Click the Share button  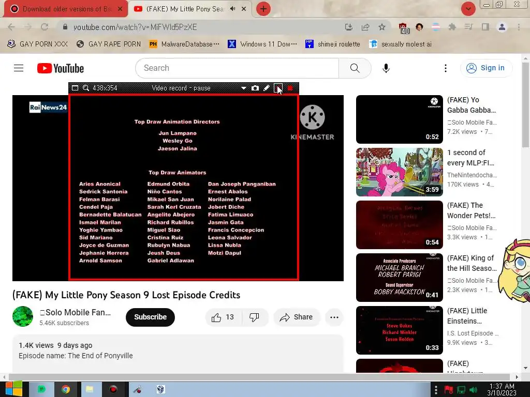(297, 317)
